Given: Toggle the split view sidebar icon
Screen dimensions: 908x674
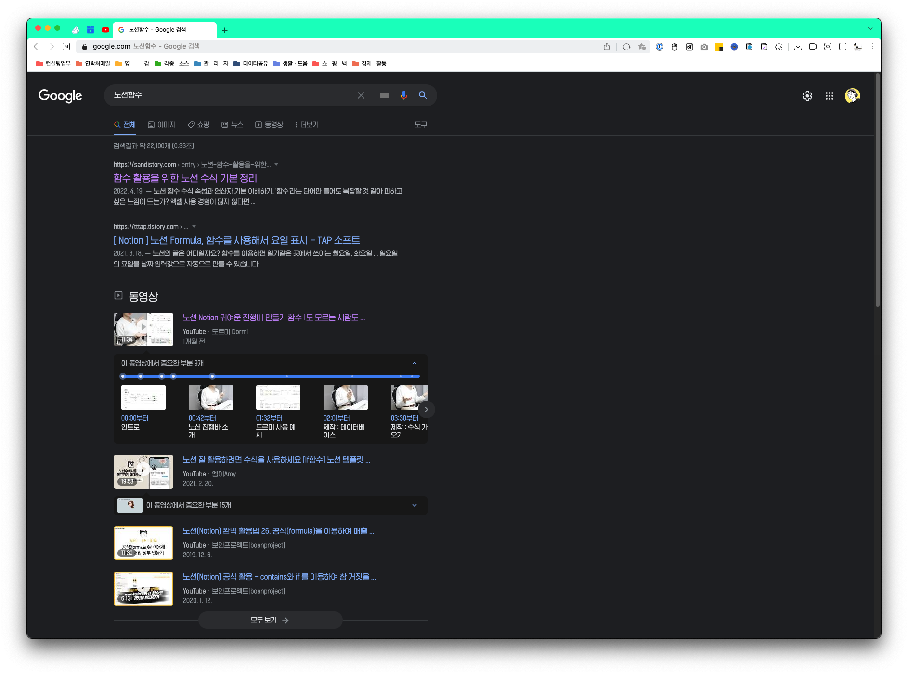Looking at the screenshot, I should [x=843, y=47].
